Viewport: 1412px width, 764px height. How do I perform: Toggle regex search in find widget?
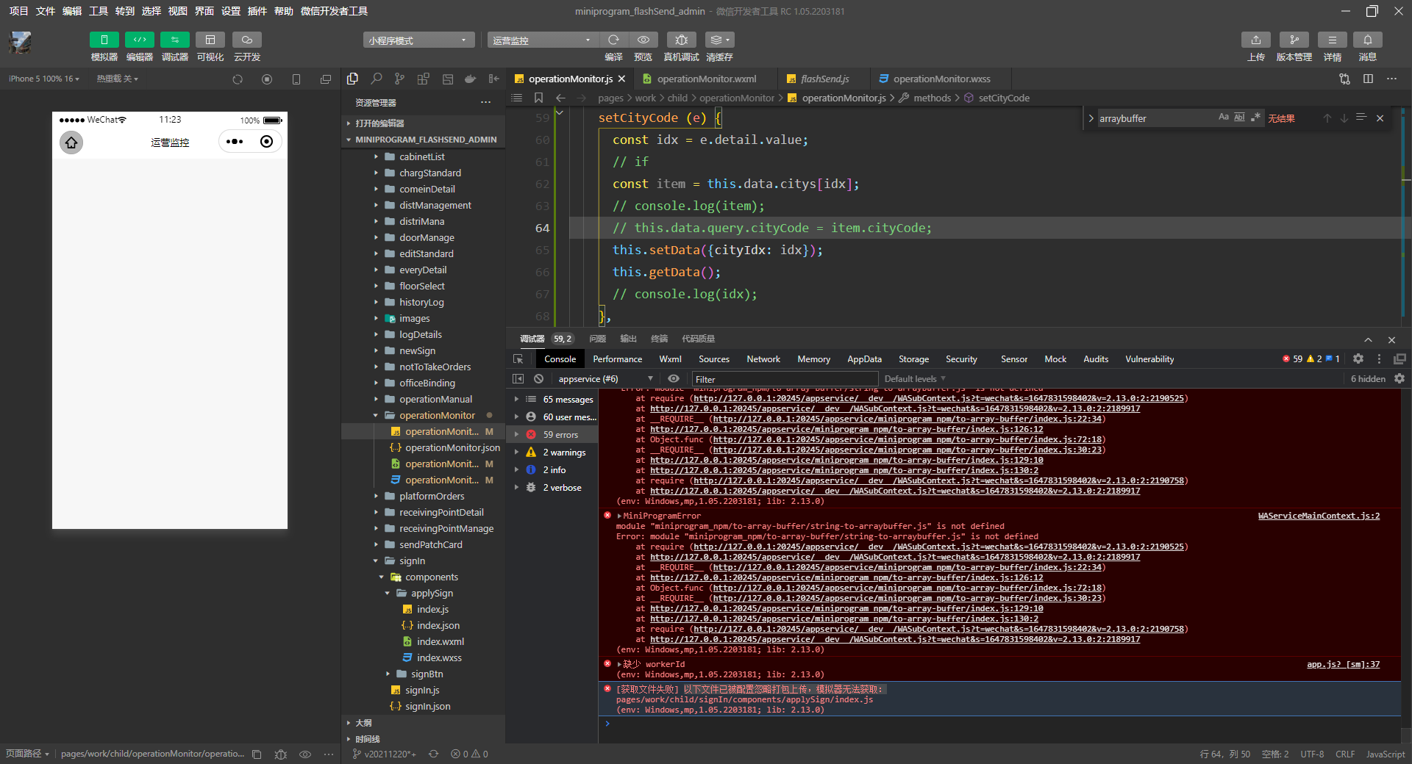(1256, 118)
